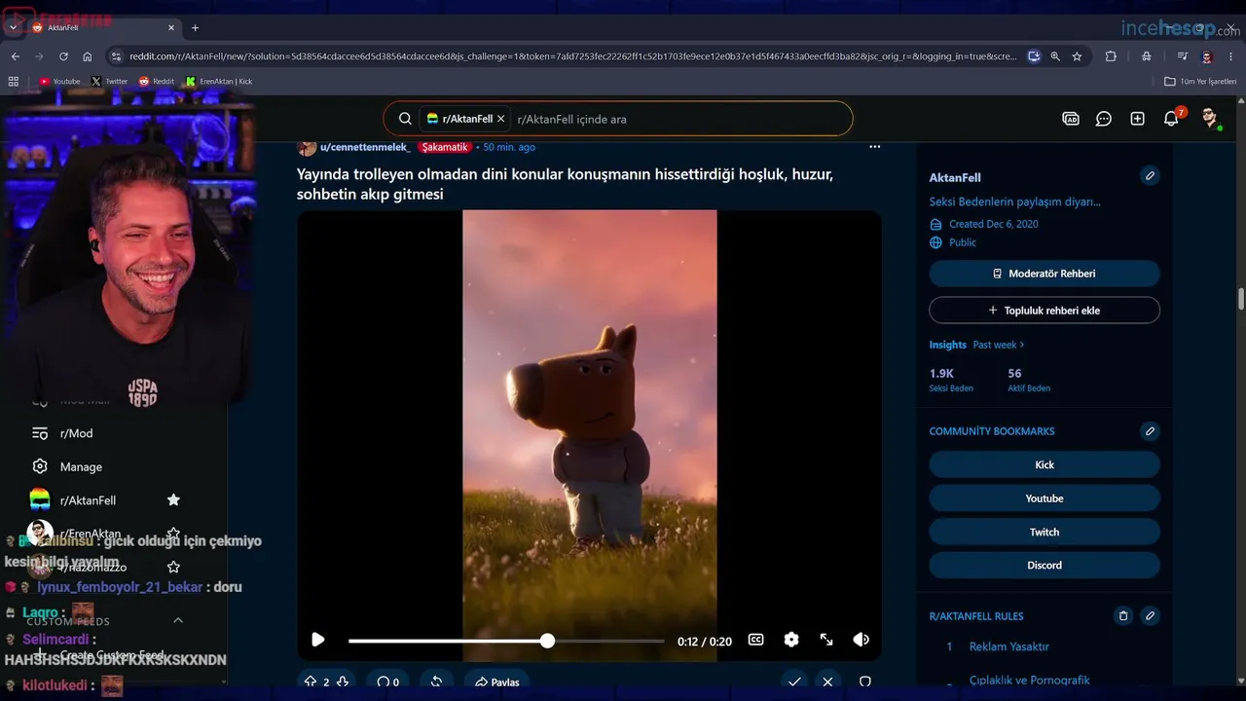Open the Youtube bookmark in the bookmarks bar
Viewport: 1246px width, 701px height.
click(x=59, y=82)
